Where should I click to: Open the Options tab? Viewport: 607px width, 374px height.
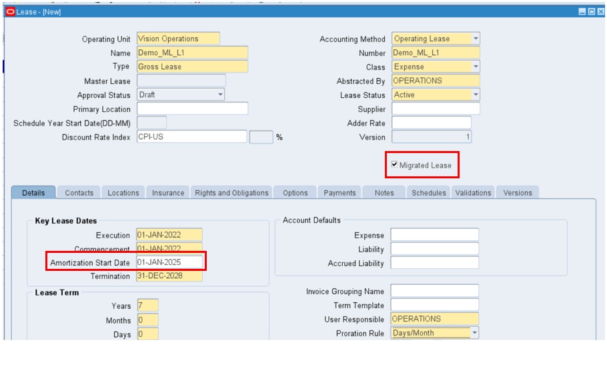295,193
